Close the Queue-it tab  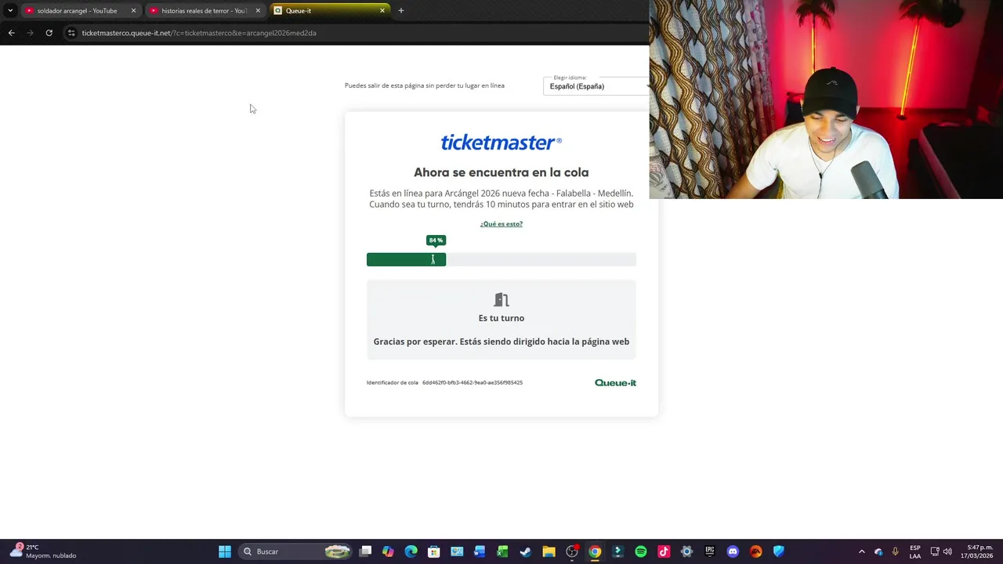point(382,11)
